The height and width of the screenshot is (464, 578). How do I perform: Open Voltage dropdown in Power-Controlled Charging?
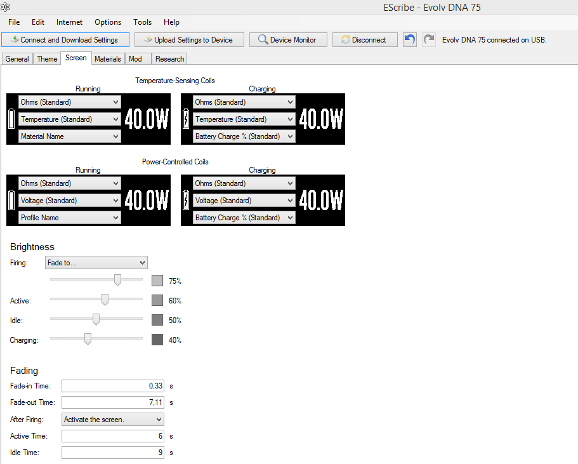244,201
